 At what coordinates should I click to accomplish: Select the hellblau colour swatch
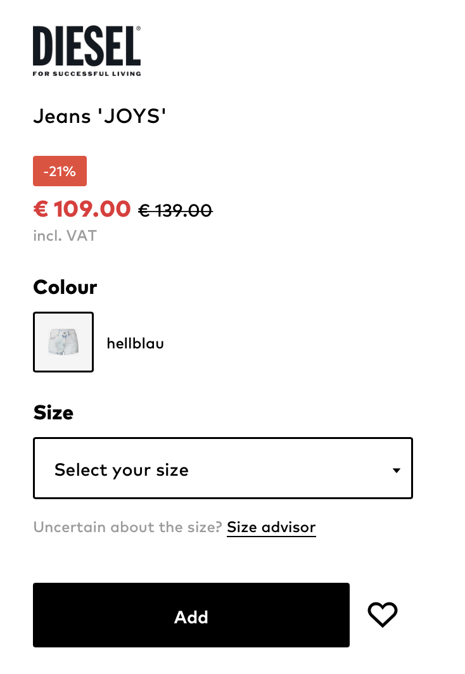tap(63, 342)
